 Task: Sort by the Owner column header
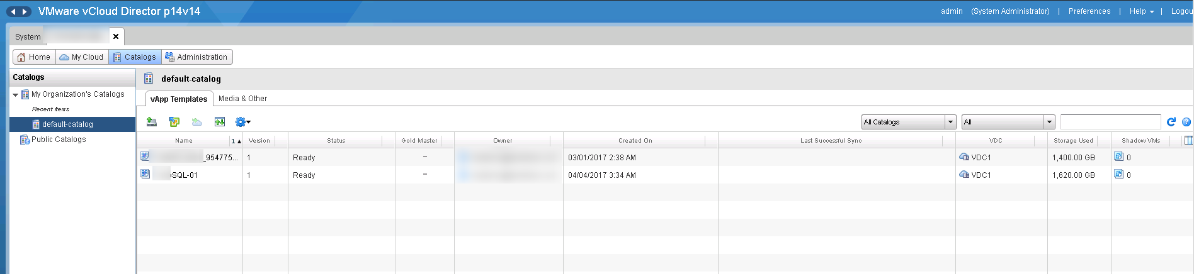tap(503, 141)
